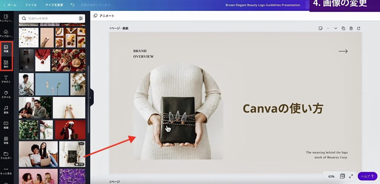380x184 pixels.
Task: Click the three dots on gift photo thumbnail
Action: (x=81, y=144)
